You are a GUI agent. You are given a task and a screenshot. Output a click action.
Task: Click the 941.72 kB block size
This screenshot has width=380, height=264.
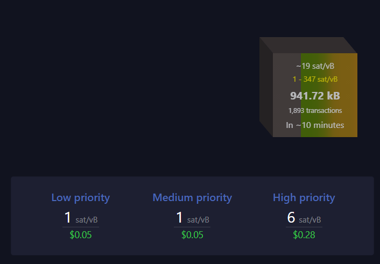click(315, 96)
